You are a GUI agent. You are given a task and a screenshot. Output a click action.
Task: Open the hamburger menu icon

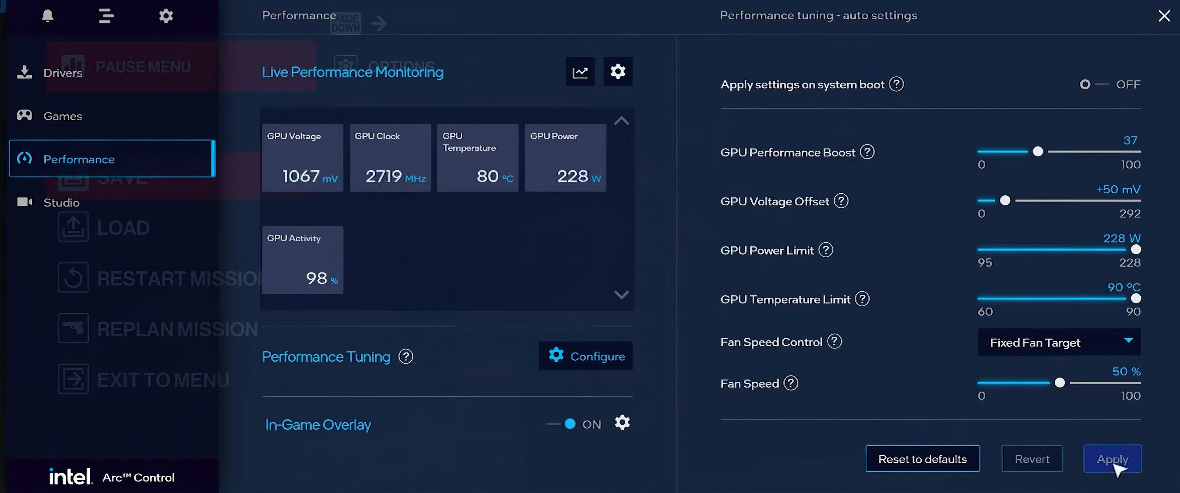106,16
